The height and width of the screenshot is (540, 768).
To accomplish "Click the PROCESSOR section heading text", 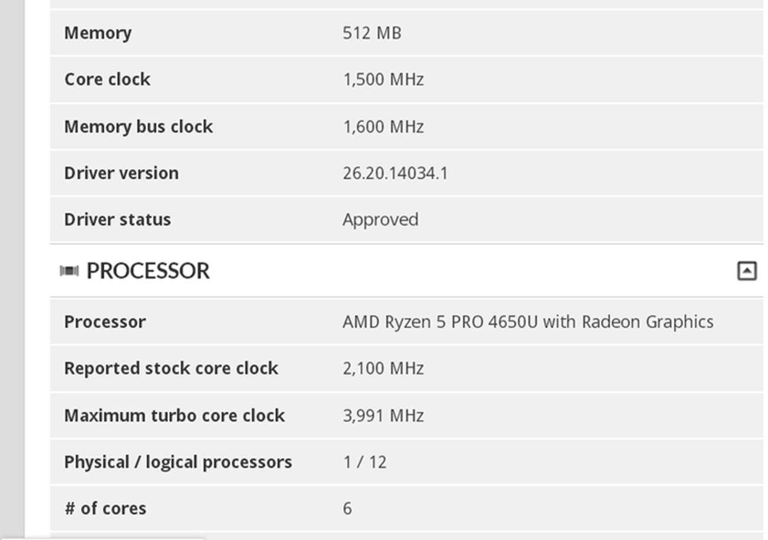I will pyautogui.click(x=148, y=271).
